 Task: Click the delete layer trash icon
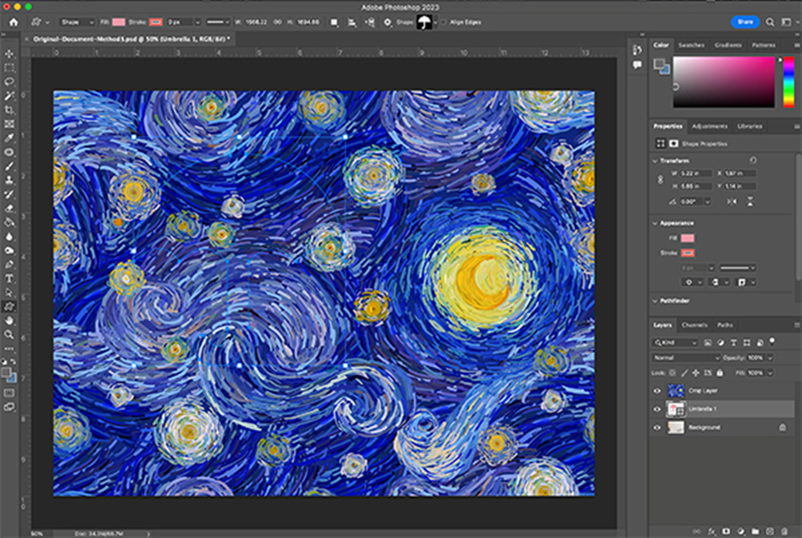785,531
